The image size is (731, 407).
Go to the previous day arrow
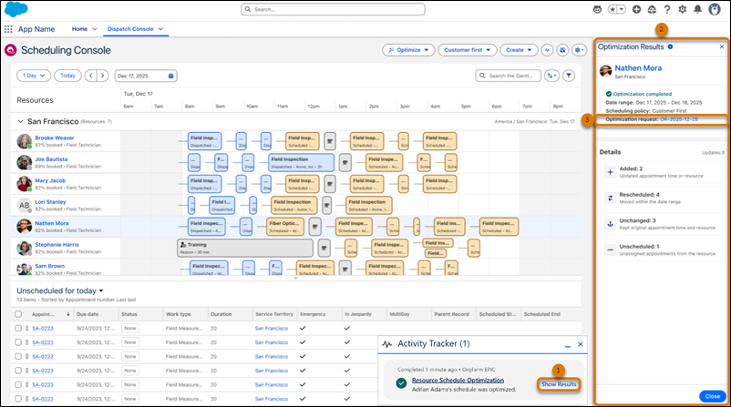click(x=91, y=76)
